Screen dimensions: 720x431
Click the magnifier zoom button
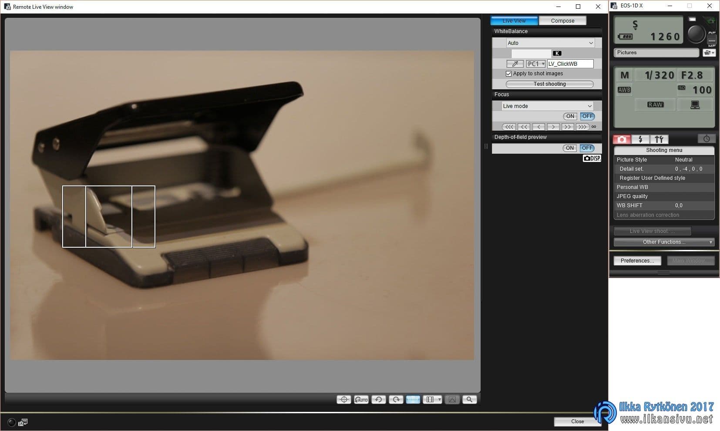[x=469, y=399]
